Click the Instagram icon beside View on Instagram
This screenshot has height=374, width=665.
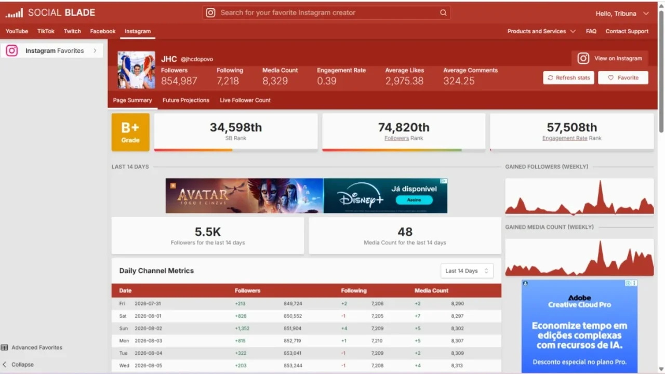coord(583,58)
